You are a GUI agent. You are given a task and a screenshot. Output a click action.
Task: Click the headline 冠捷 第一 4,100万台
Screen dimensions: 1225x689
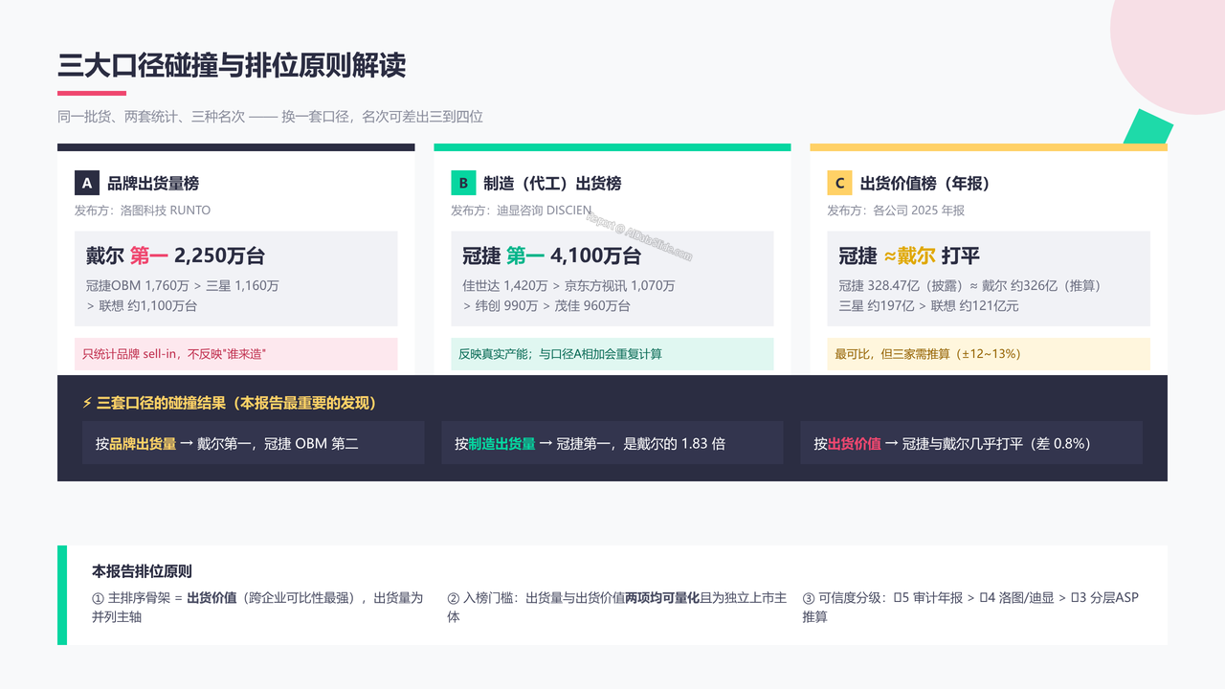[551, 256]
